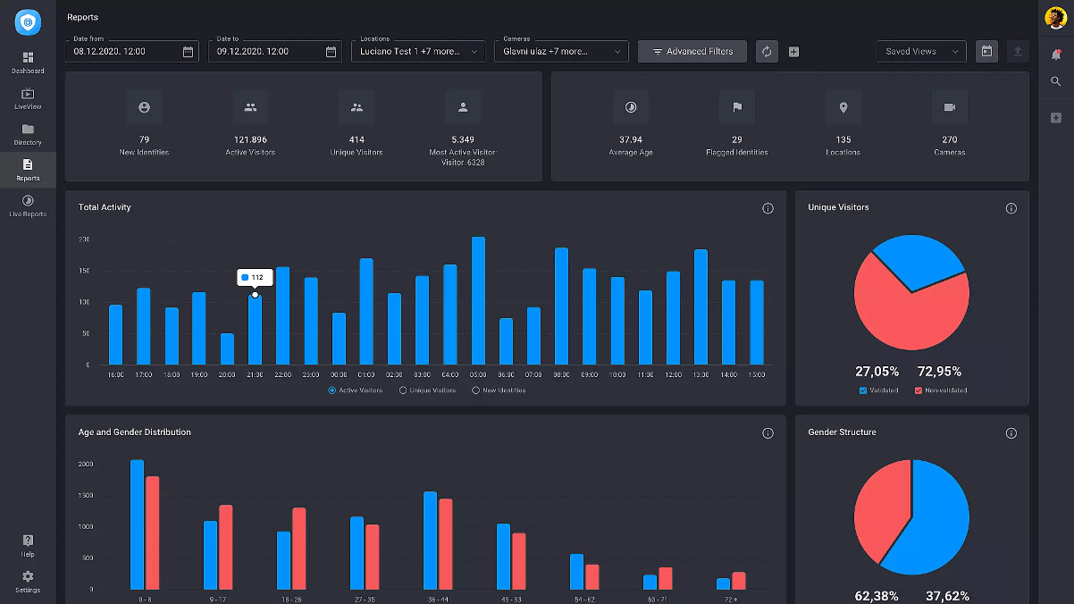Open notifications bell in right sidebar
Image resolution: width=1074 pixels, height=604 pixels.
point(1055,55)
